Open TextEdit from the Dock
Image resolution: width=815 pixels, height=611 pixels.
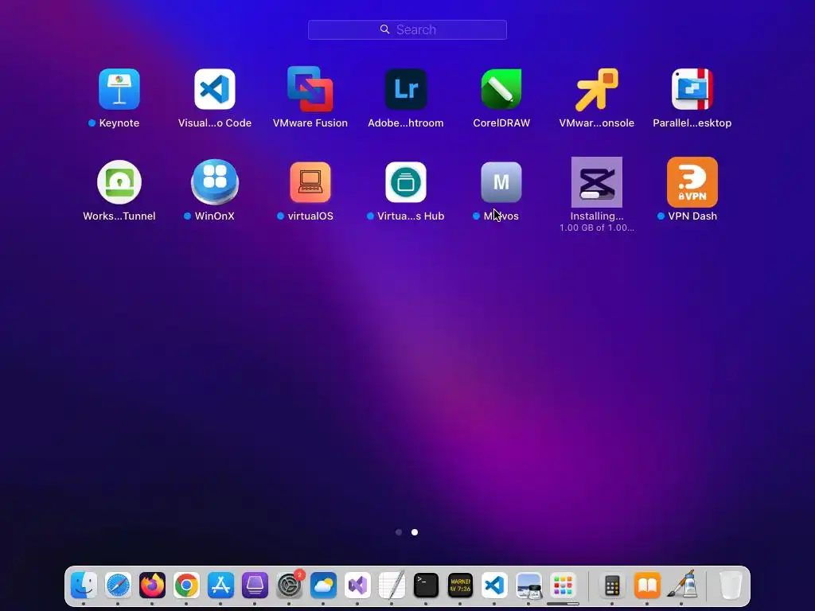392,586
